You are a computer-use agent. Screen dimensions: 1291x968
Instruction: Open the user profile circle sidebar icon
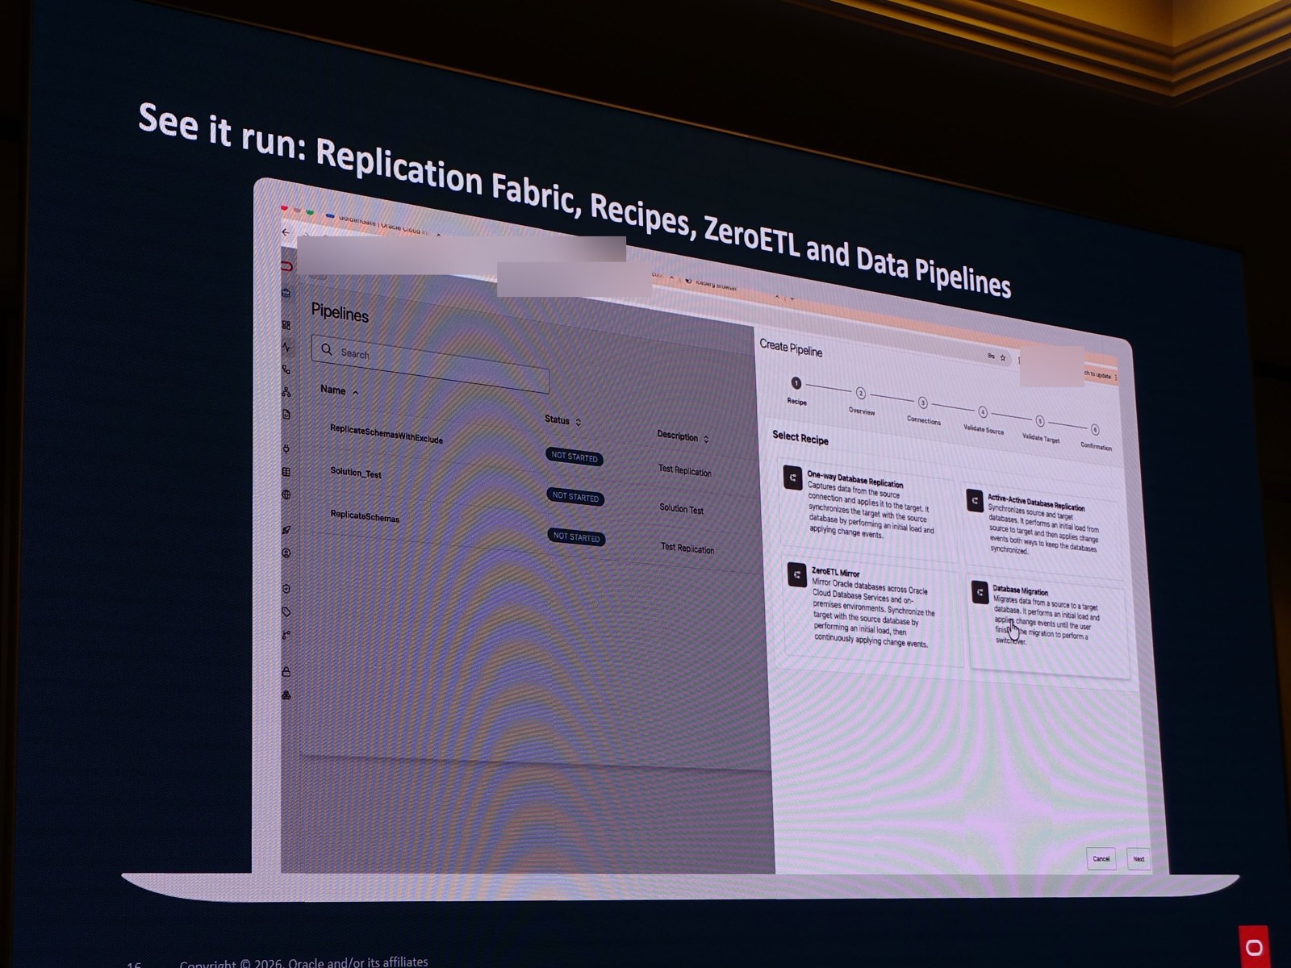pyautogui.click(x=286, y=553)
